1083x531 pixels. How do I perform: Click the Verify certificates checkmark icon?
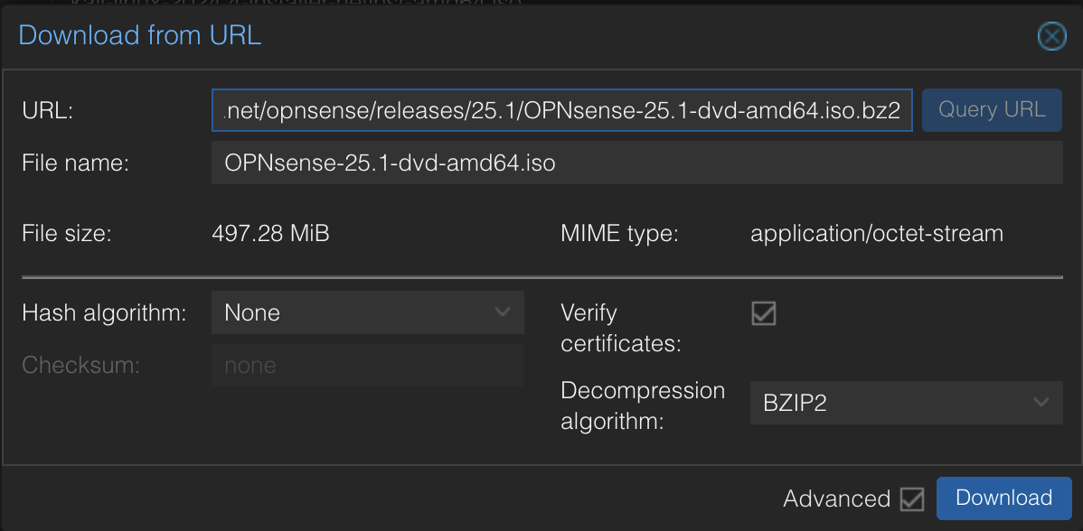point(763,313)
